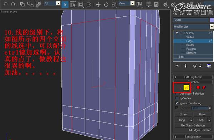Click the Ring selection button
Screen dimensions: 214x140
(182, 120)
